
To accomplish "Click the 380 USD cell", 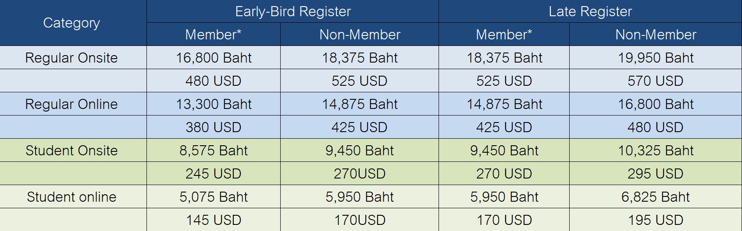I will (214, 127).
